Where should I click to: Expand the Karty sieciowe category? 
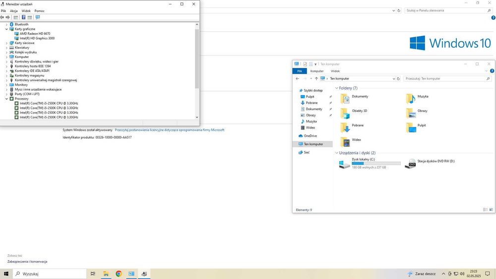click(x=6, y=43)
